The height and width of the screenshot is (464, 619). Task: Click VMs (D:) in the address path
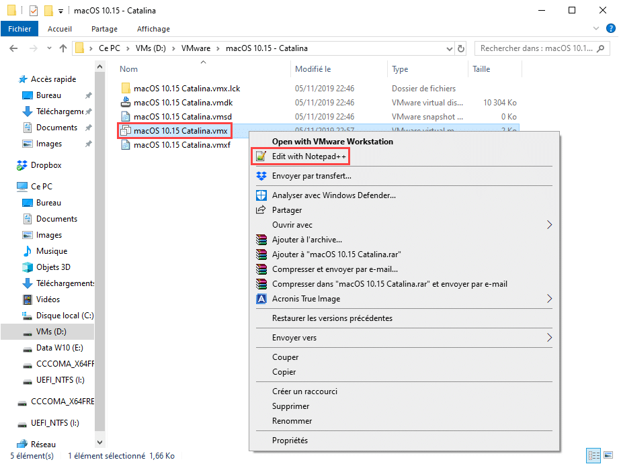pos(151,48)
